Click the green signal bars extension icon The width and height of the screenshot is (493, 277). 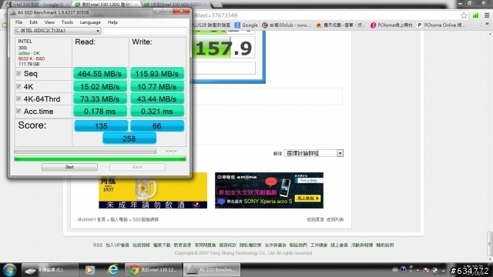(475, 15)
